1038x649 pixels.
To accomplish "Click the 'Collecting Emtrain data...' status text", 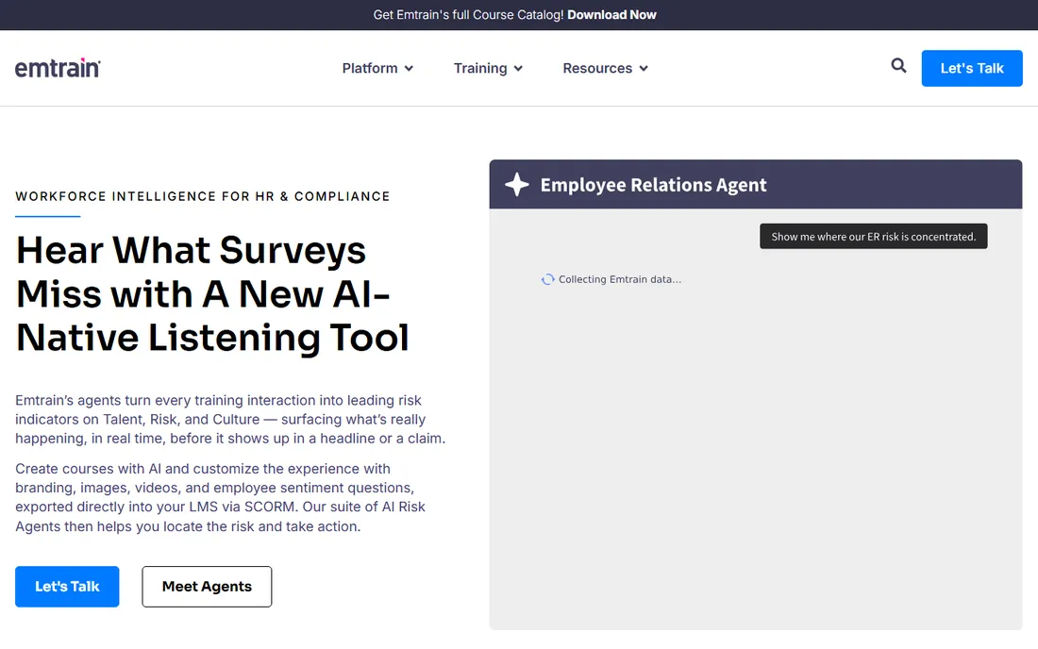I will [x=620, y=279].
